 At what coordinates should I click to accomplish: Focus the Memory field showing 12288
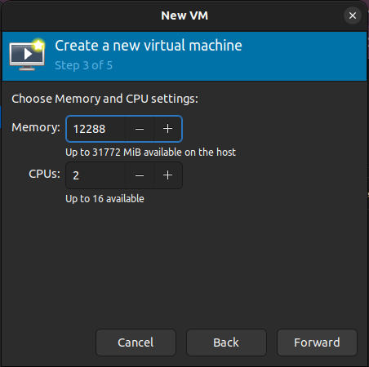(96, 129)
